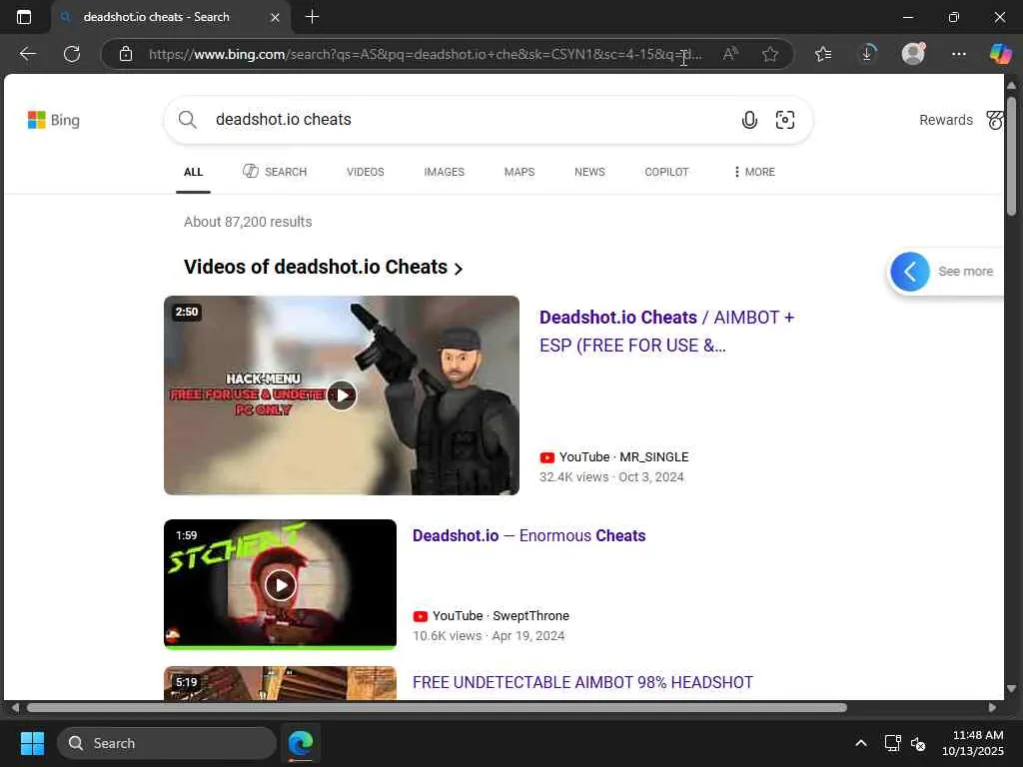Screen dimensions: 1023x767
Task: Click the browser address bar URL
Action: [x=426, y=54]
